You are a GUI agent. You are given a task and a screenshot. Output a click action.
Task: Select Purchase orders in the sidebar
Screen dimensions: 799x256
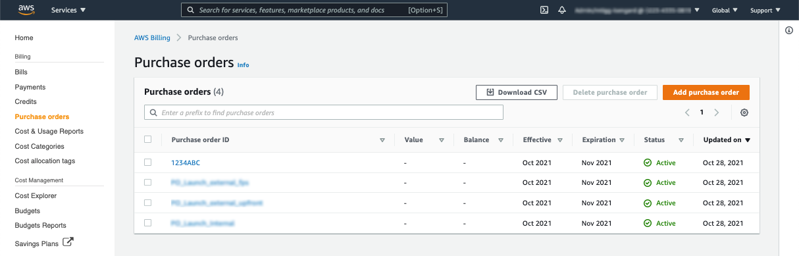[x=42, y=116]
